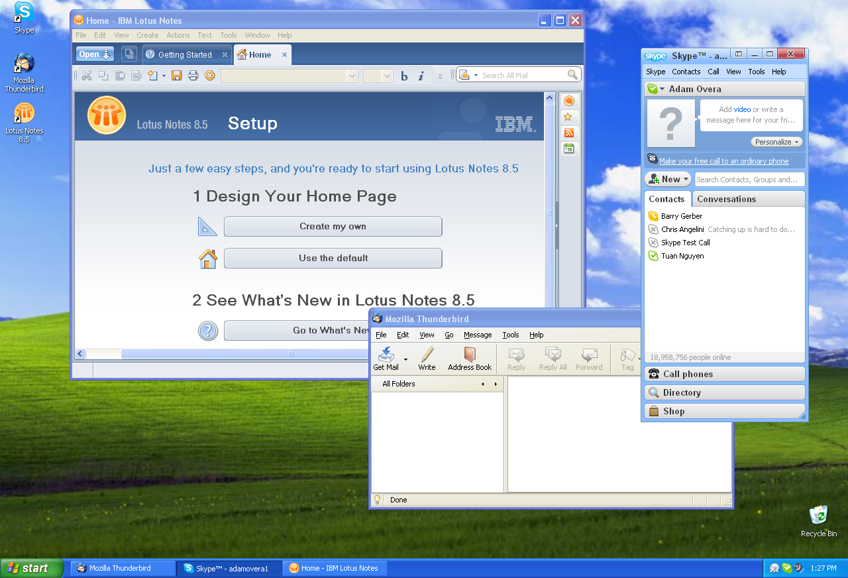Click Skype profile picture placeholder

[x=671, y=123]
